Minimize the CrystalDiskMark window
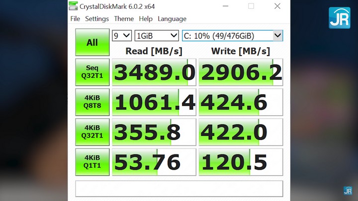The width and height of the screenshot is (358, 201). pos(225,6)
